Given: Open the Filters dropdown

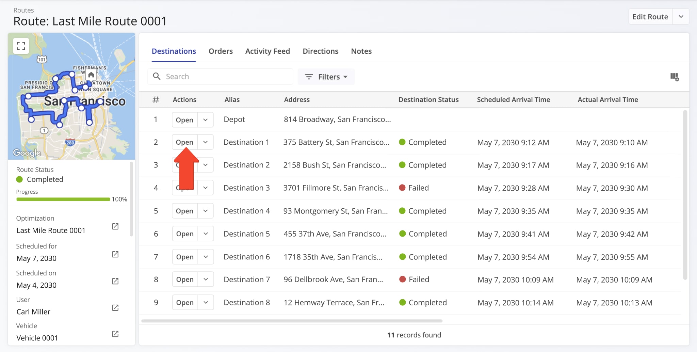Looking at the screenshot, I should (326, 77).
